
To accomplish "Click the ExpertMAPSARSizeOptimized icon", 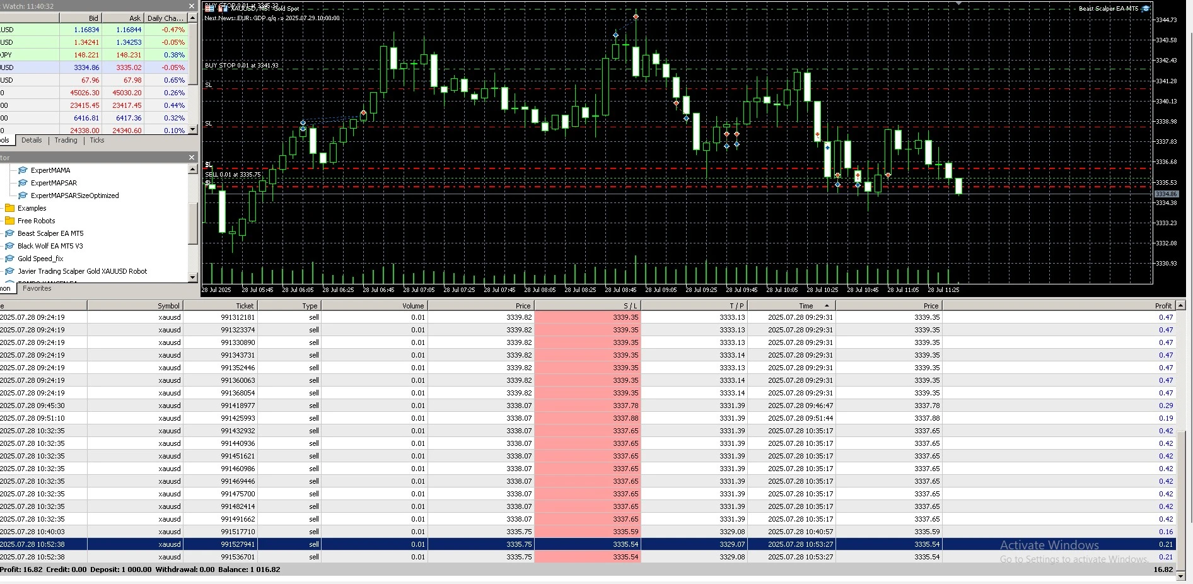I will (22, 196).
